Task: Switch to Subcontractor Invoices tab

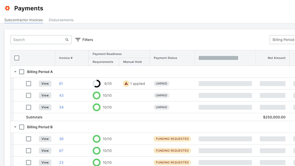Action: 23,20
